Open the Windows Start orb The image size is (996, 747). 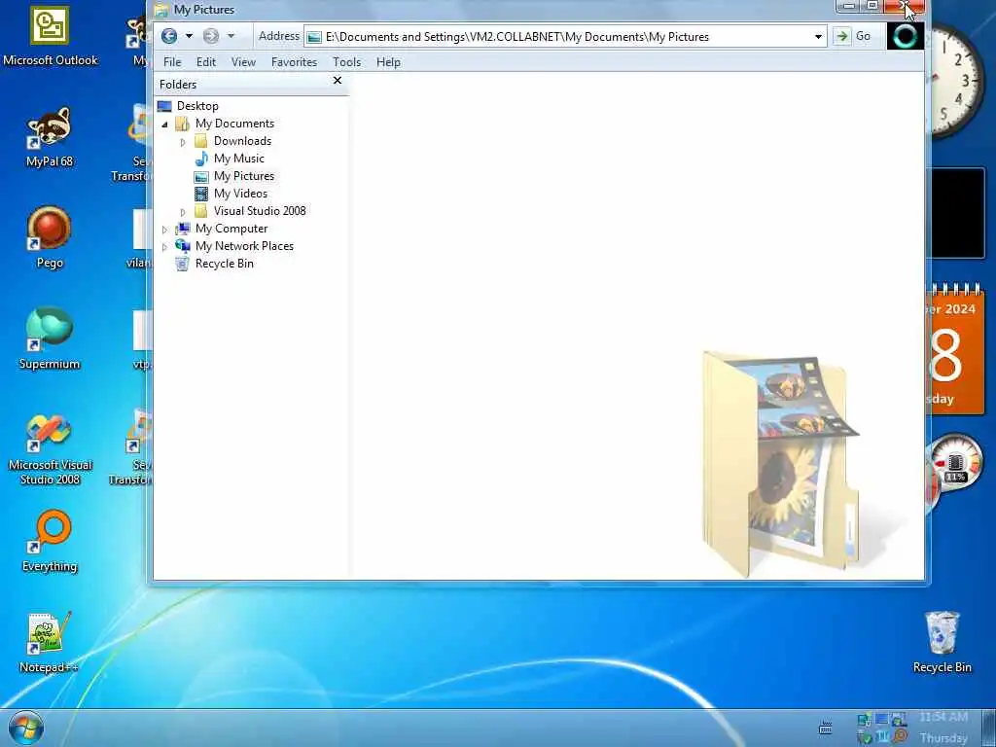(26, 728)
